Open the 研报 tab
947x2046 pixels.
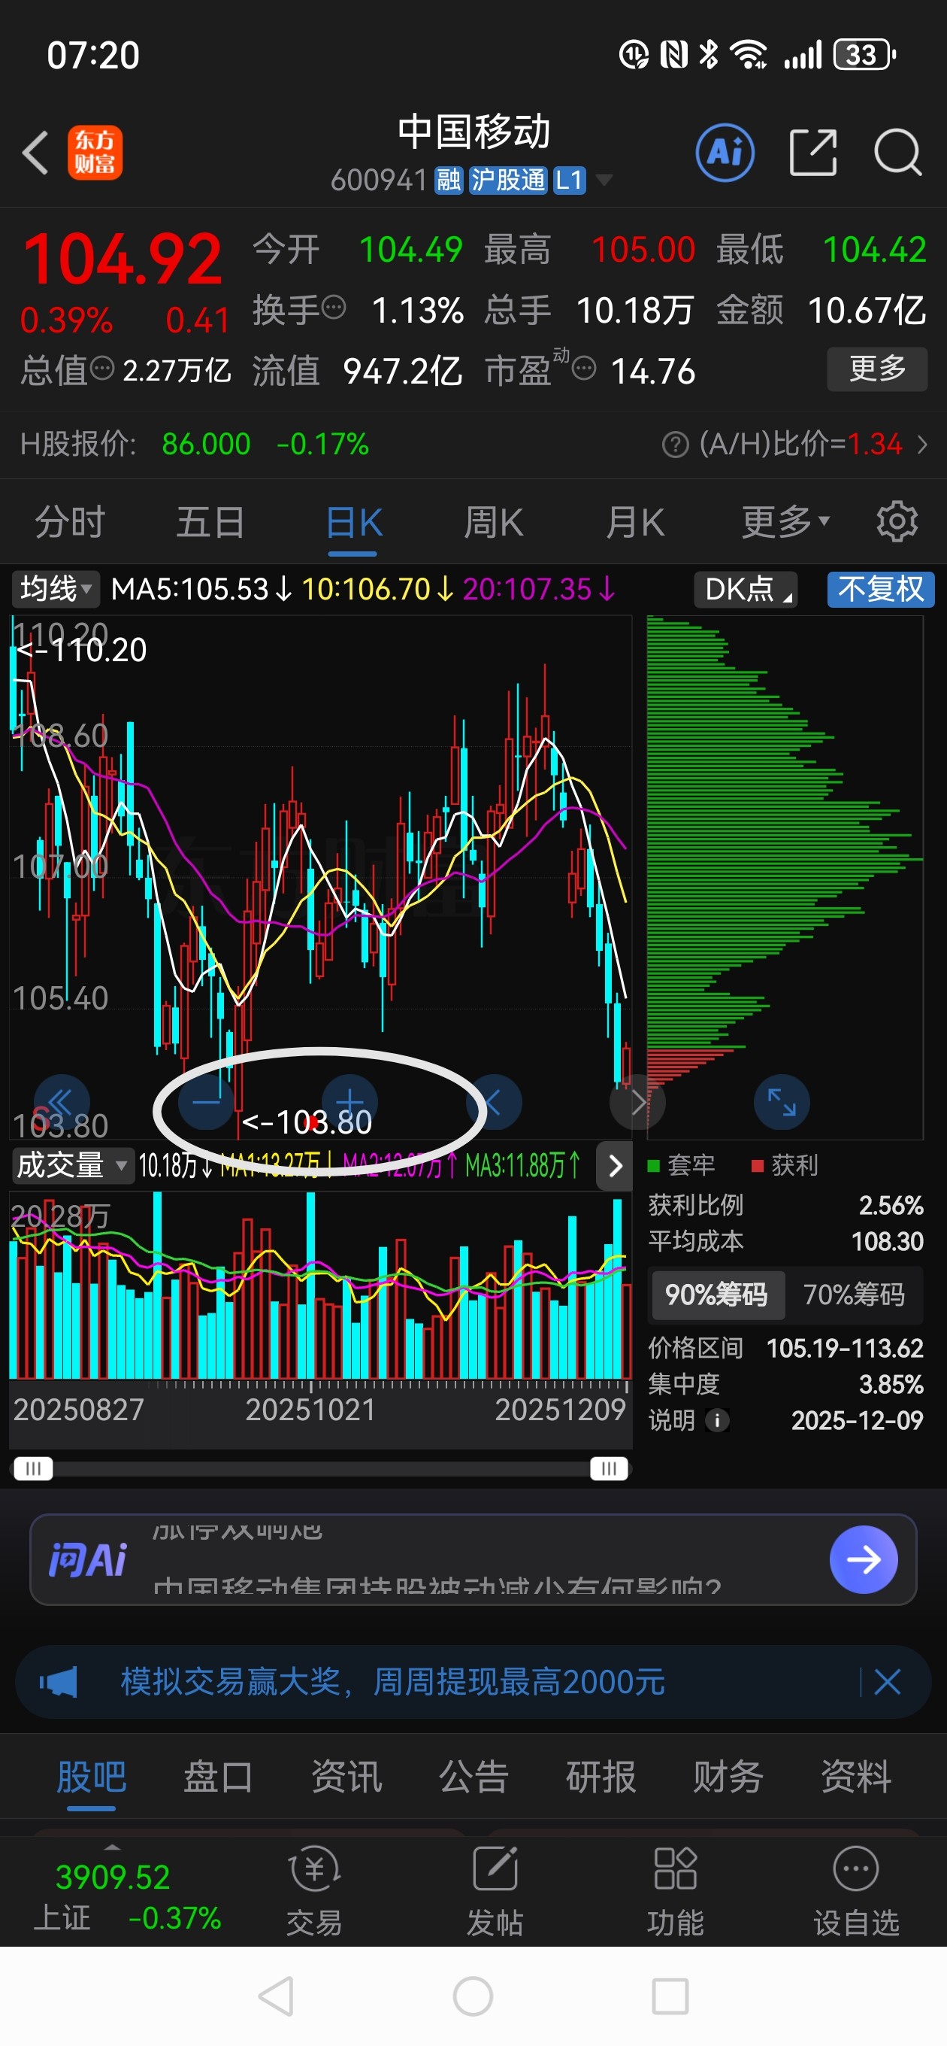601,1777
